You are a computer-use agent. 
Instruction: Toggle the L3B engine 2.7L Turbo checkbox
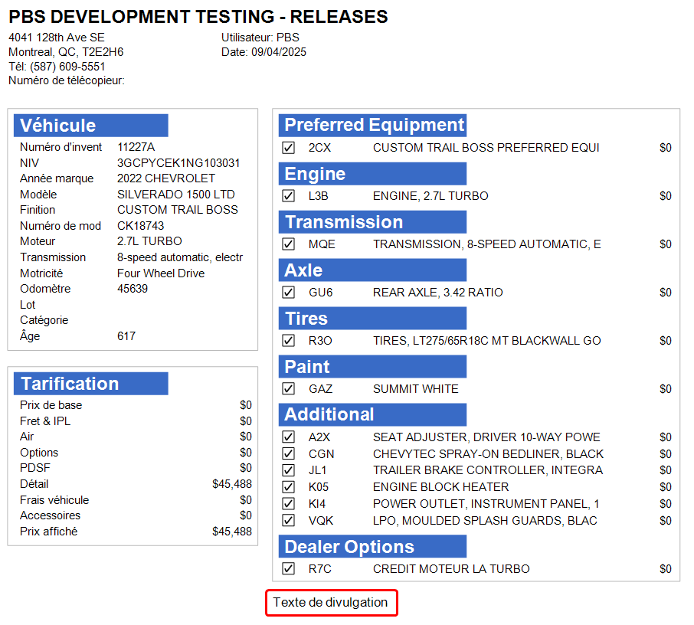pos(289,196)
